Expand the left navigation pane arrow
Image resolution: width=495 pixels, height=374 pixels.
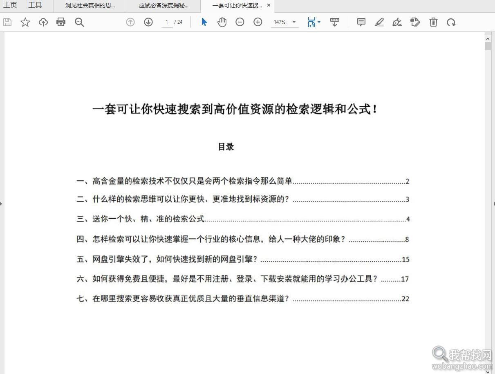[1, 203]
